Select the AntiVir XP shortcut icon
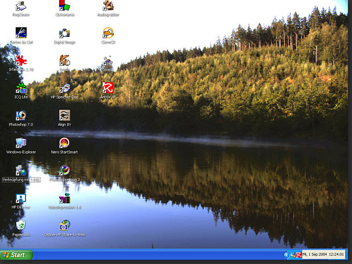Image resolution: width=352 pixels, height=264 pixels. pyautogui.click(x=108, y=88)
